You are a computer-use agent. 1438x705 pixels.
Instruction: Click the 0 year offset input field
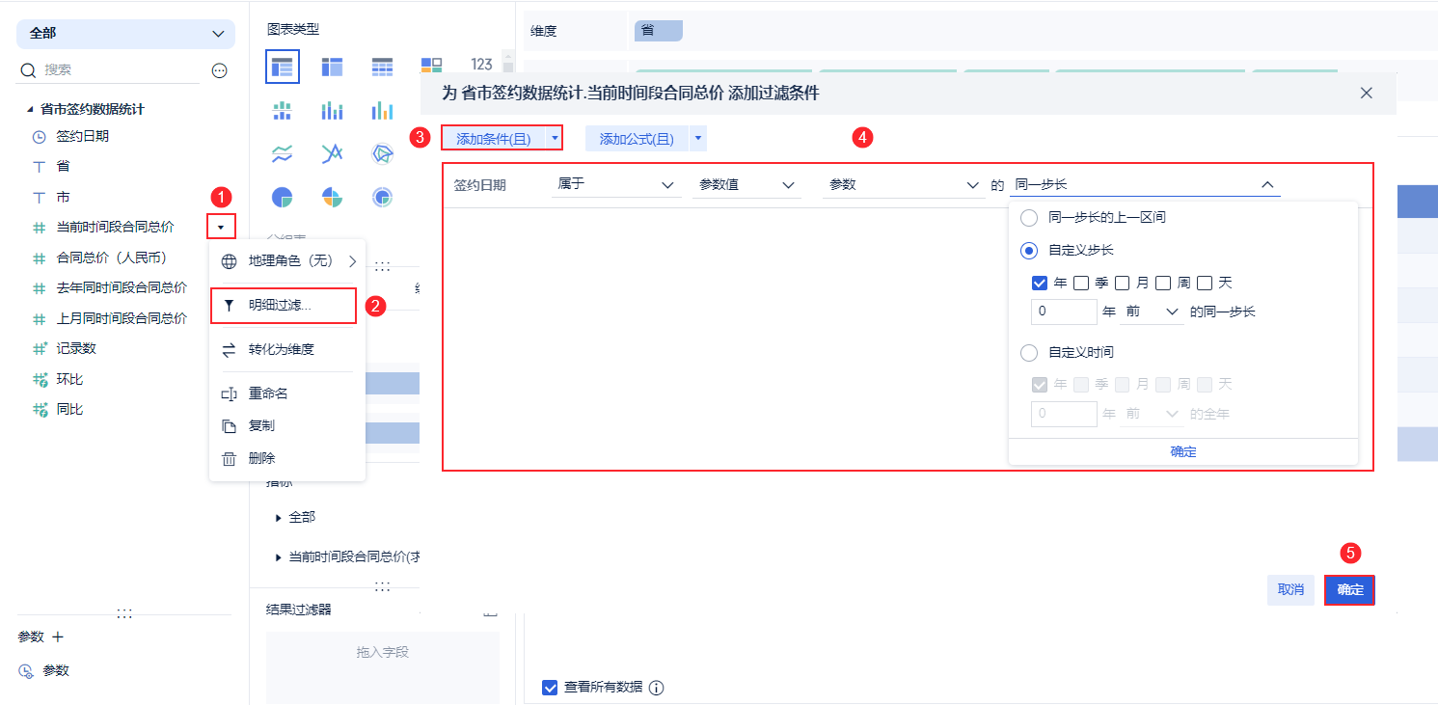click(x=1064, y=312)
